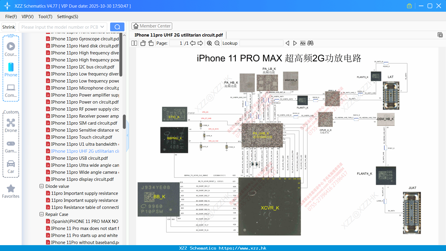The width and height of the screenshot is (446, 251).
Task: Zoom in on the schematic
Action: coord(209,43)
